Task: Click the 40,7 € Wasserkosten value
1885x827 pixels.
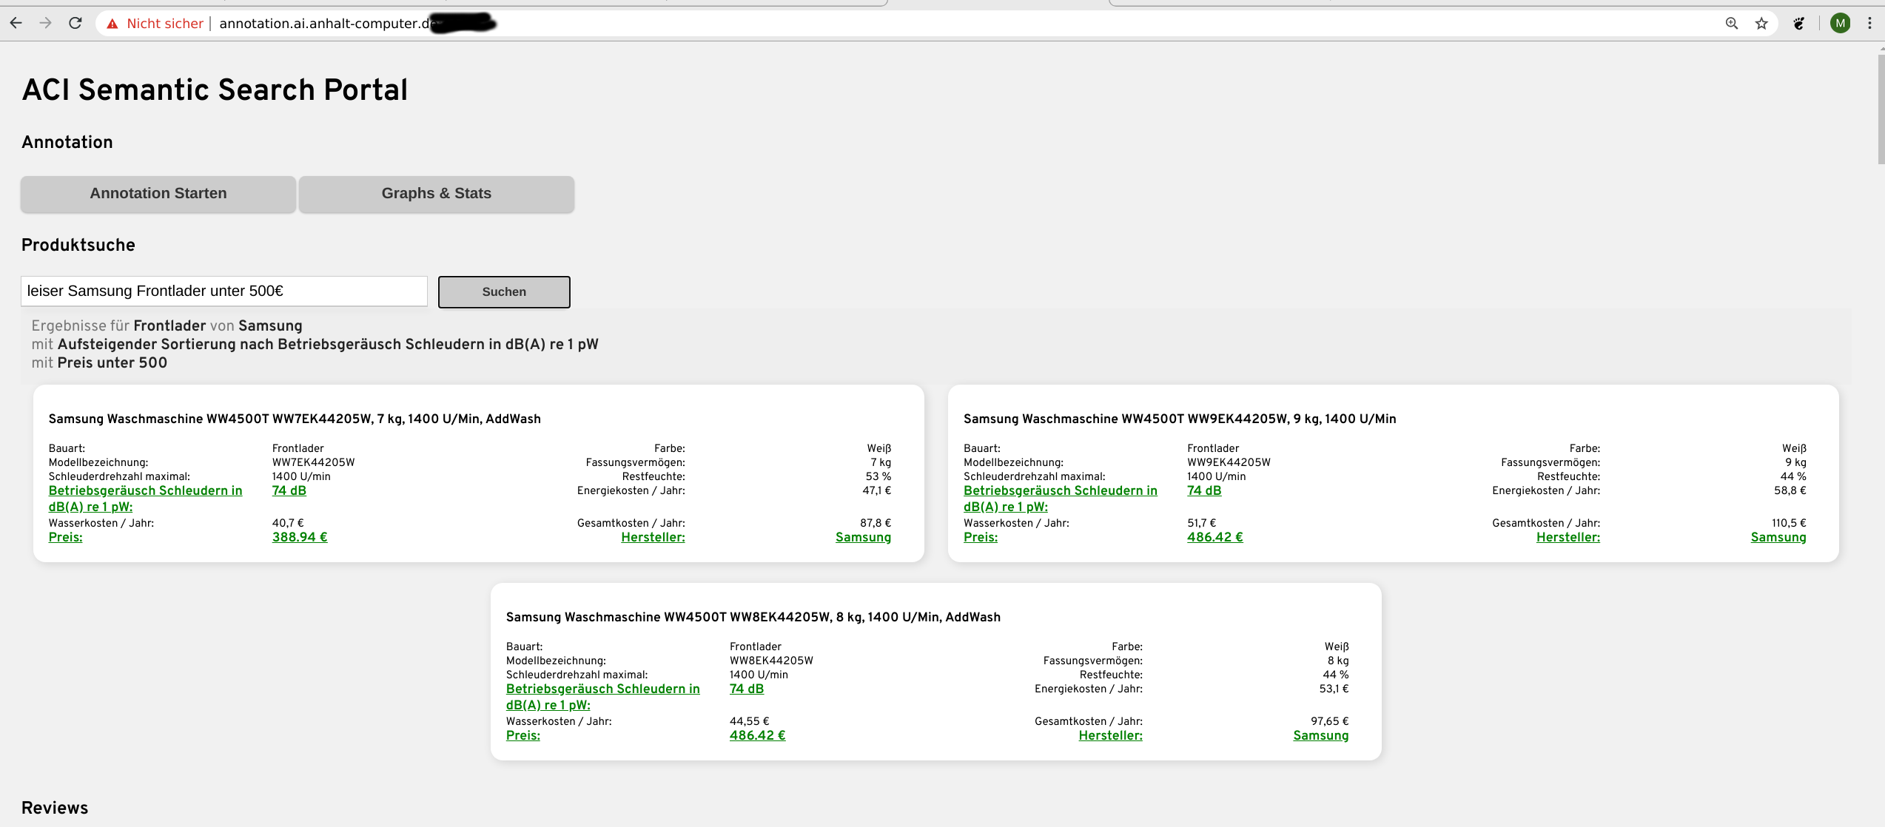Action: tap(288, 523)
